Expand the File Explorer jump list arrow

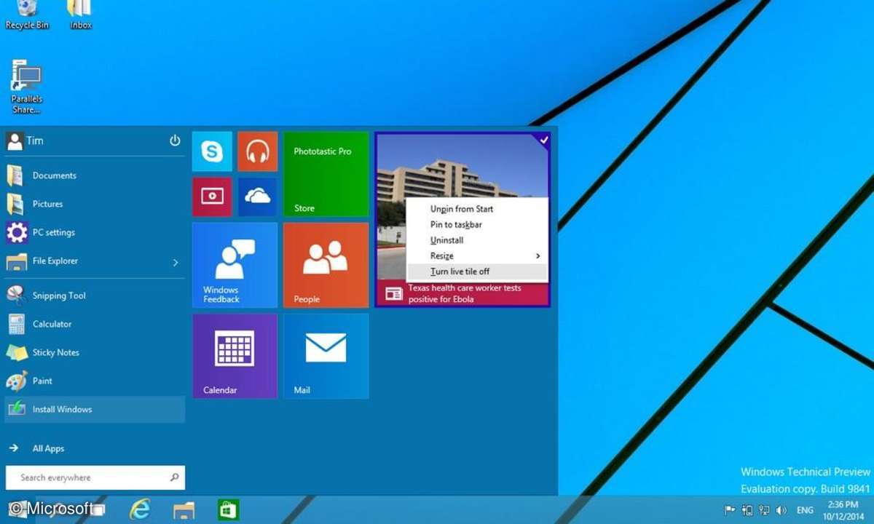(x=176, y=262)
